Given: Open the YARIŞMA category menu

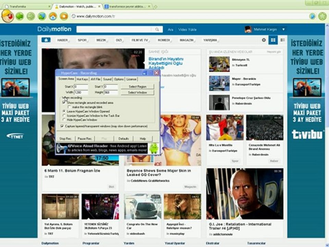Looking at the screenshot, I should click(210, 40).
